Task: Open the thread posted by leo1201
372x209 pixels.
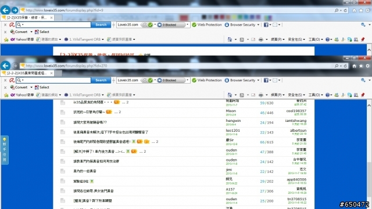Action: coord(111,132)
